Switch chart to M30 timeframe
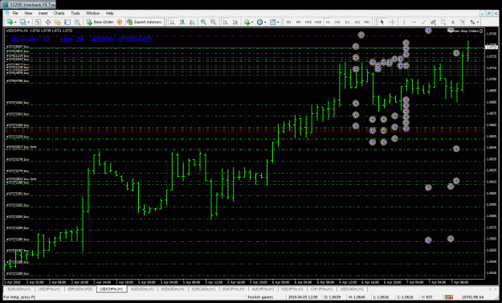502x303 pixels. [318, 22]
